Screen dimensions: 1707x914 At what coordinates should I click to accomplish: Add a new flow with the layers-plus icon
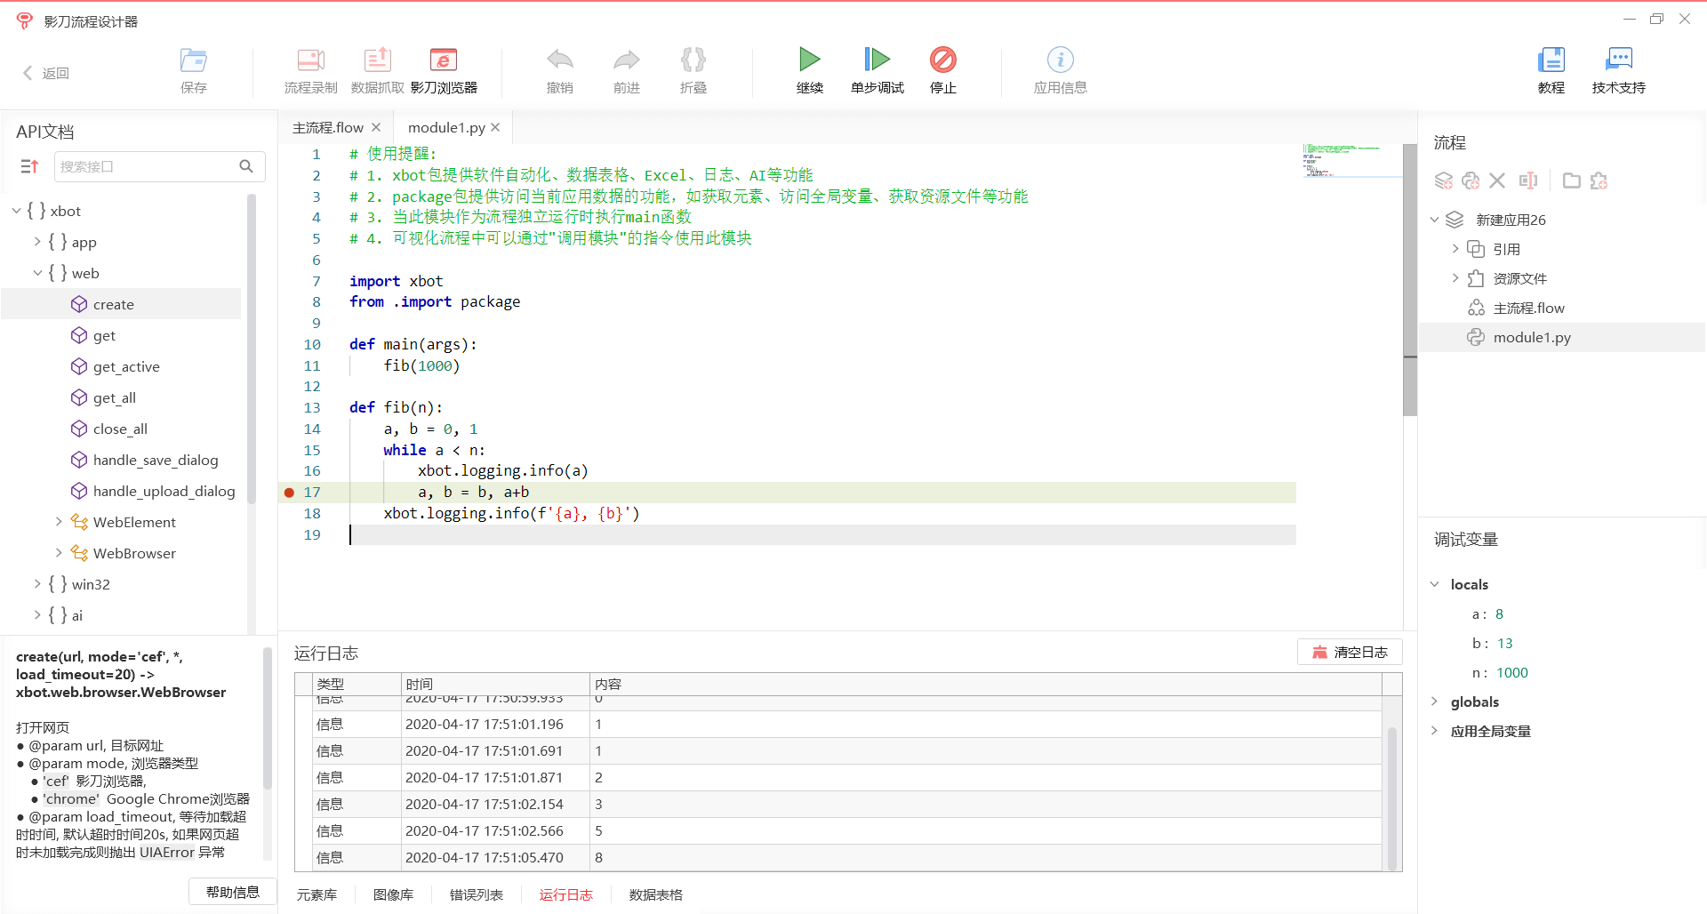coord(1443,180)
